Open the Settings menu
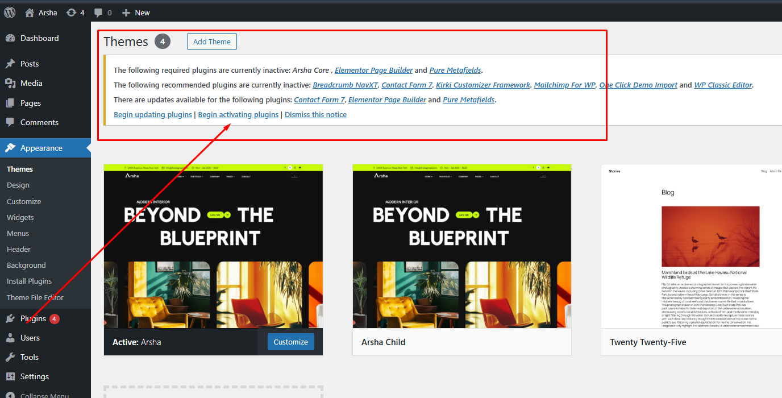 45,376
